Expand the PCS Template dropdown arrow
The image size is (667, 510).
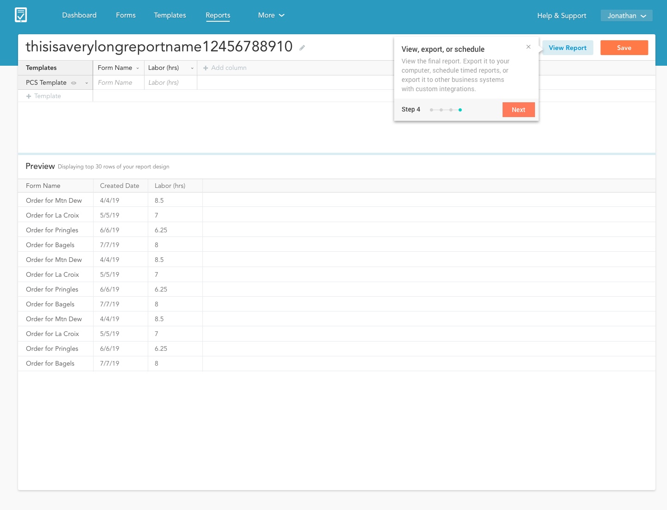pyautogui.click(x=87, y=83)
